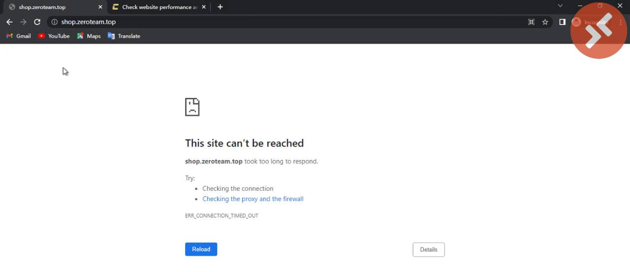The image size is (630, 272).
Task: Open the Gmail bookmark
Action: click(x=19, y=36)
